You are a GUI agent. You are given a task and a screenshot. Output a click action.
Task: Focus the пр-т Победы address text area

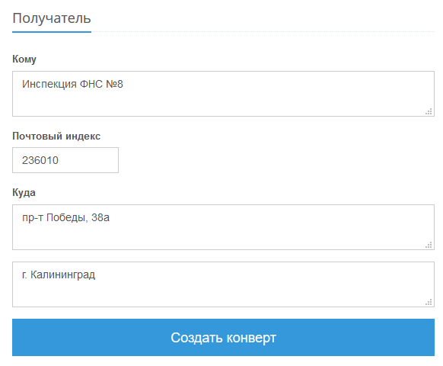(x=223, y=227)
